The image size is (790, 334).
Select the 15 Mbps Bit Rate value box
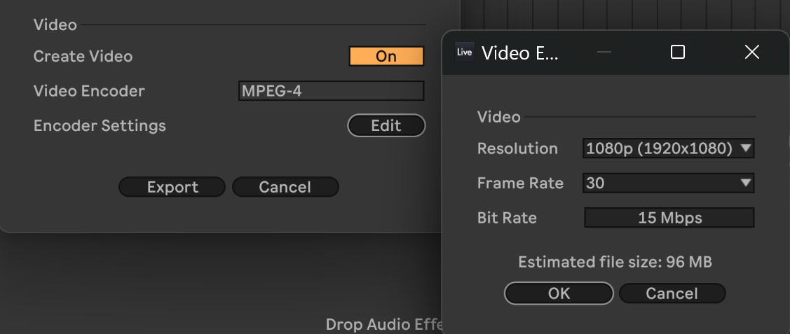point(669,218)
